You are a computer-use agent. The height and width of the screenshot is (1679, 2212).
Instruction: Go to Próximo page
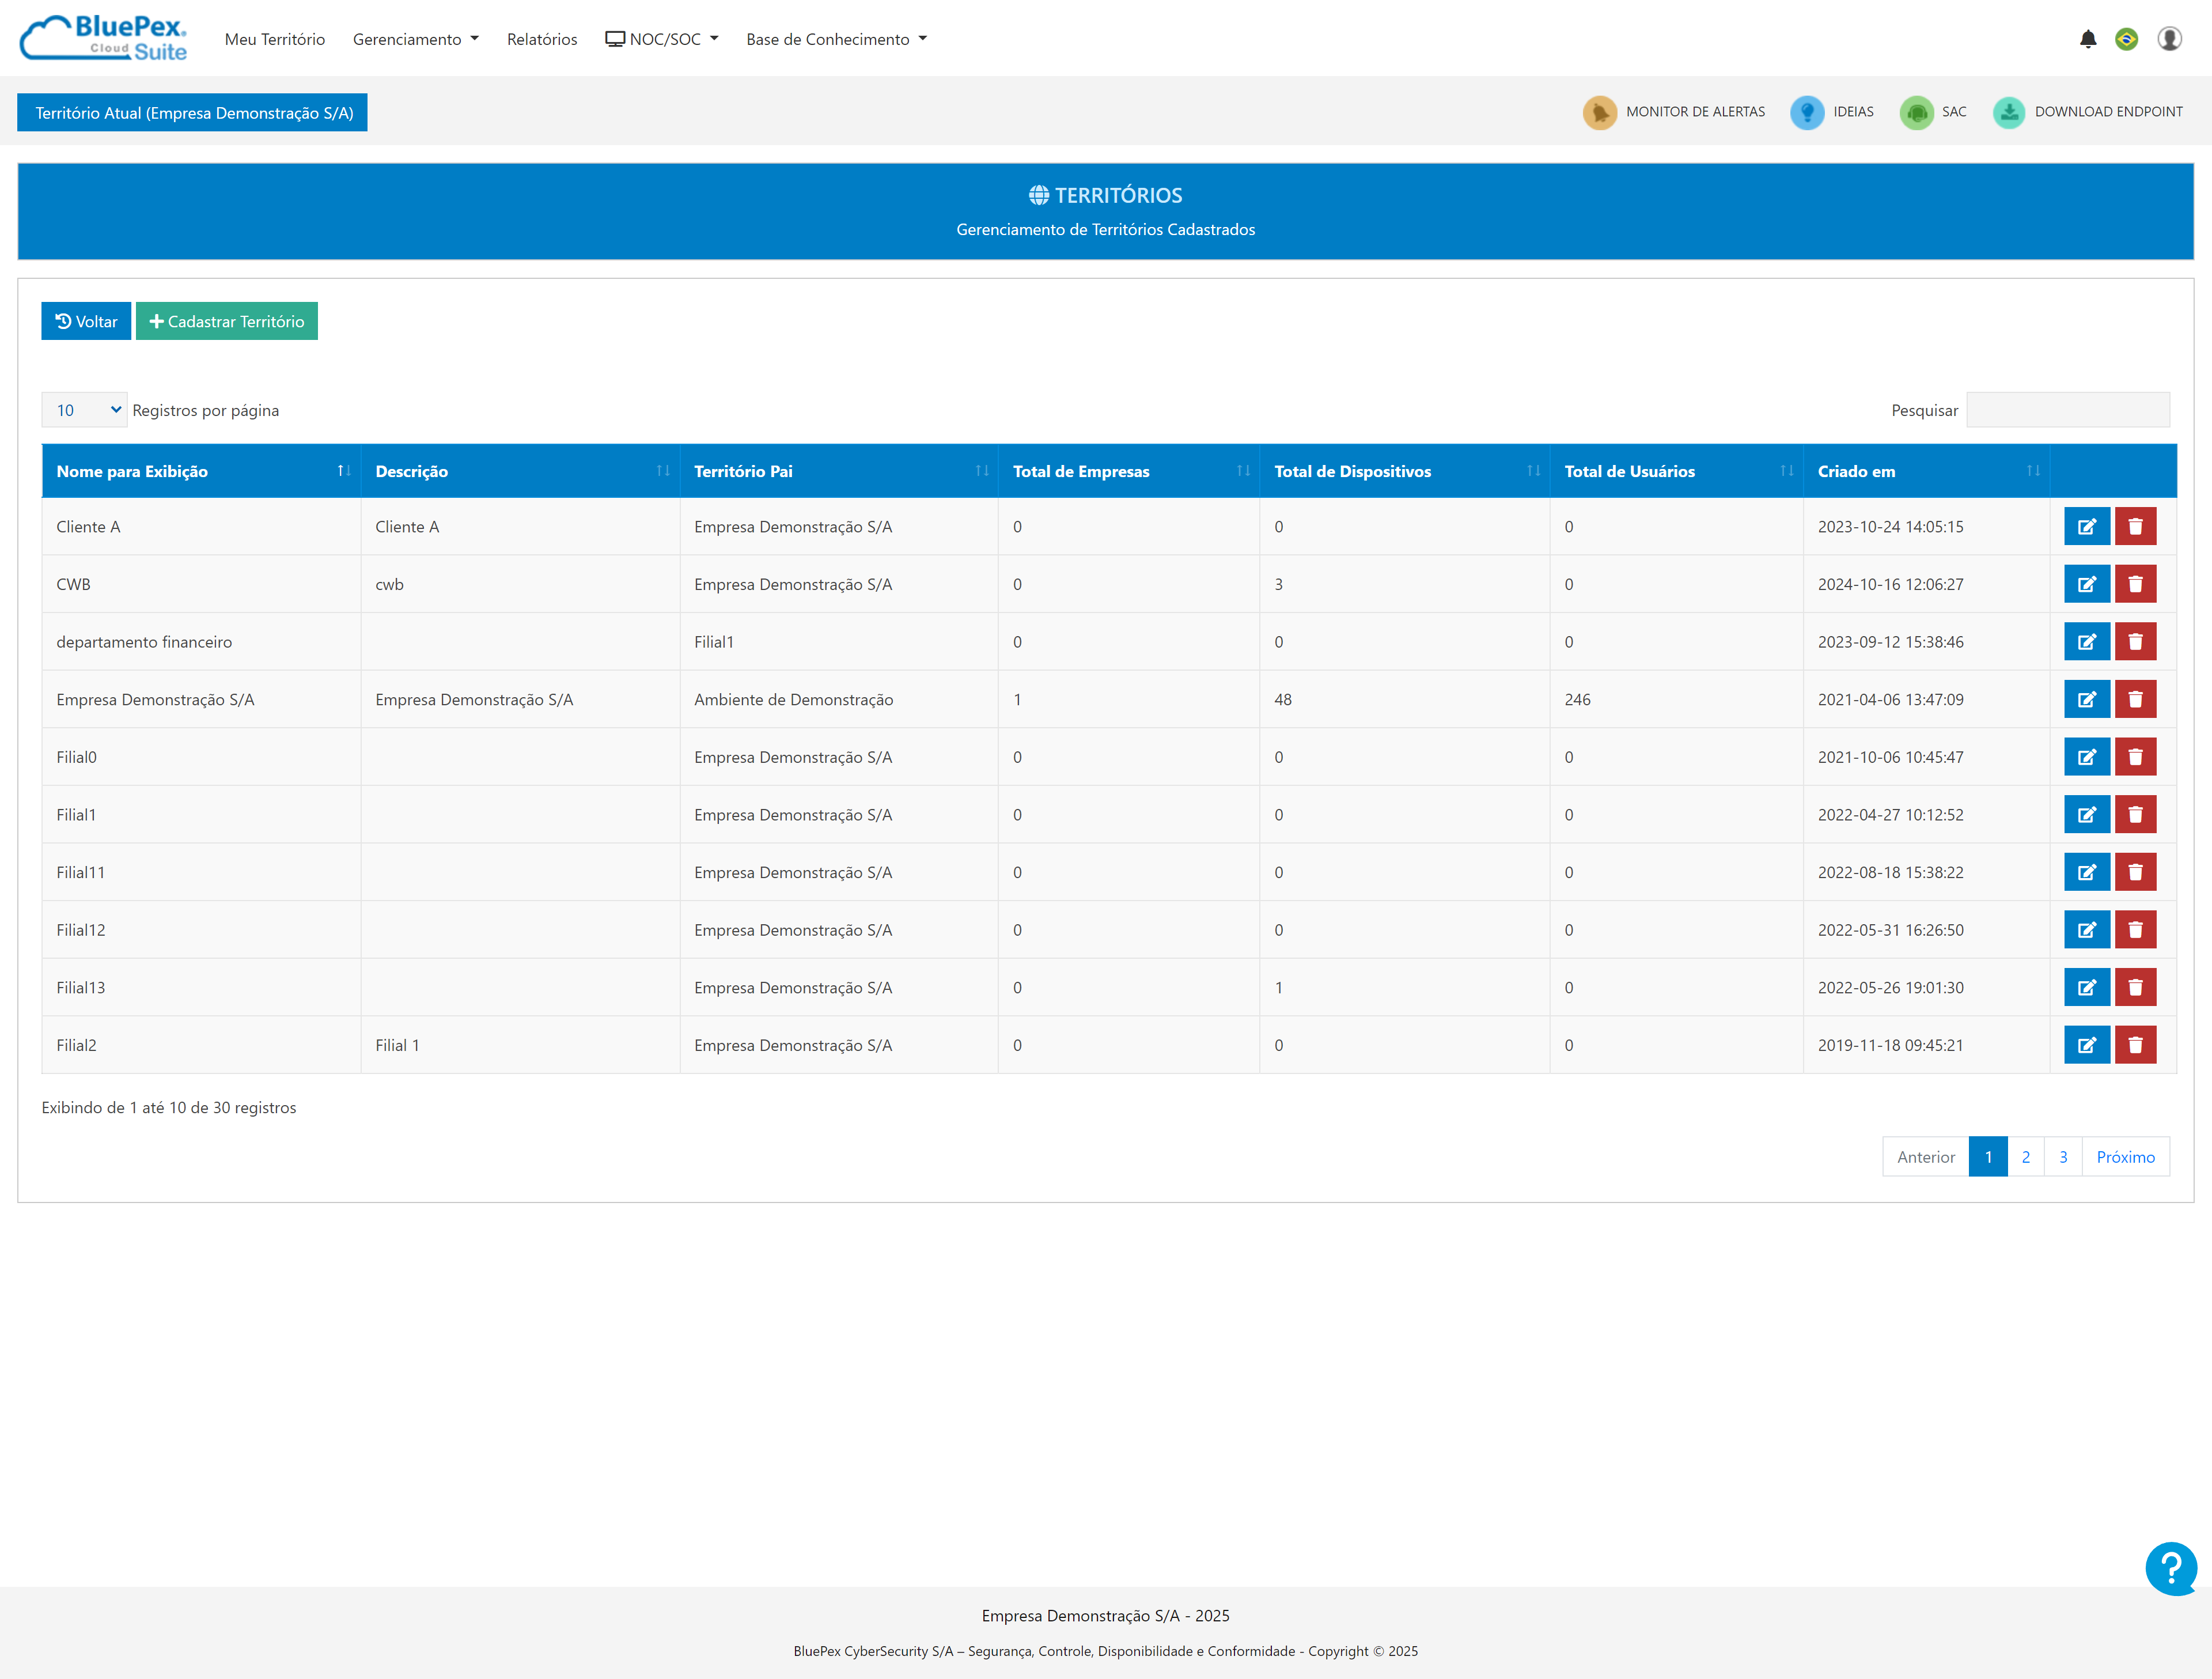tap(2126, 1157)
